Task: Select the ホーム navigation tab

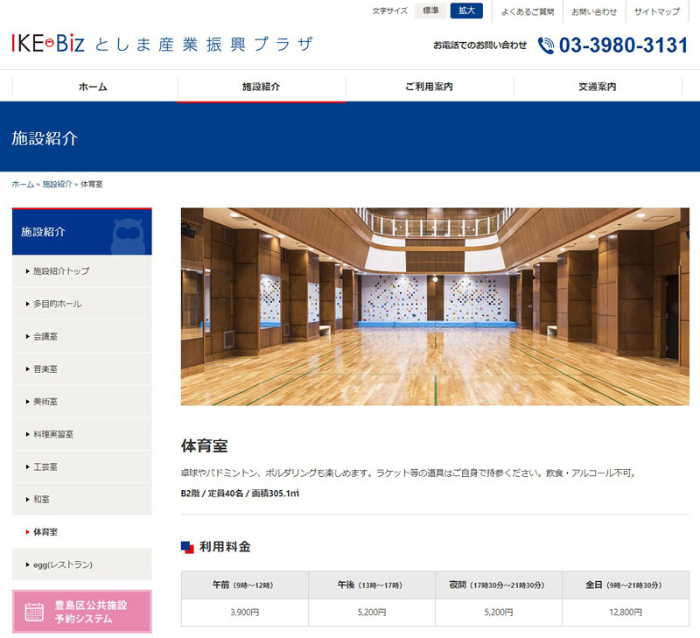Action: 94,87
